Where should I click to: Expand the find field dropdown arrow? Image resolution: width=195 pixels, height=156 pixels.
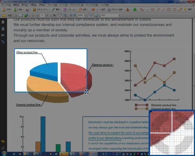click(x=119, y=15)
